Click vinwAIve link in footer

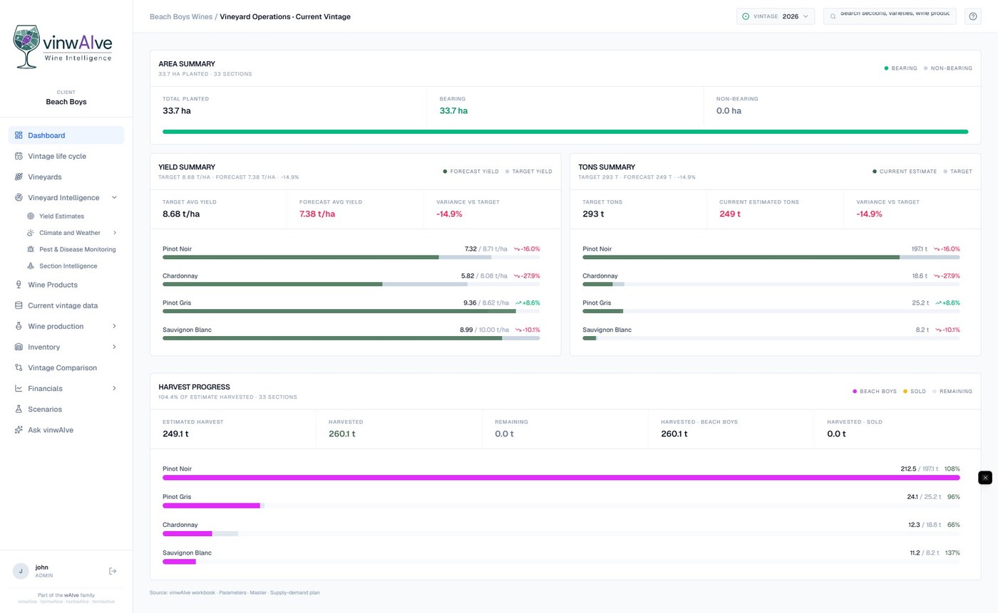(27, 602)
